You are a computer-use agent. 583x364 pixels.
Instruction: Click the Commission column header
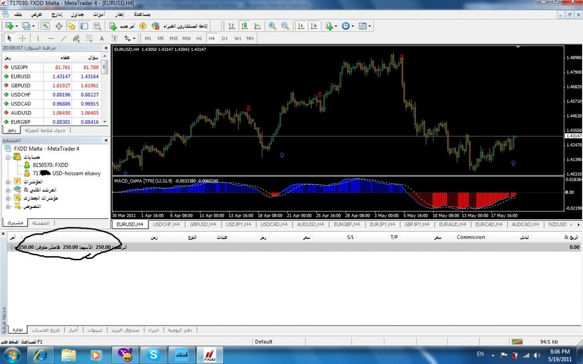[x=471, y=237]
